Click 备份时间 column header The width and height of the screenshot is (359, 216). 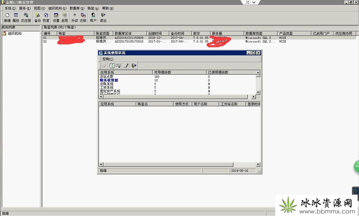point(180,33)
